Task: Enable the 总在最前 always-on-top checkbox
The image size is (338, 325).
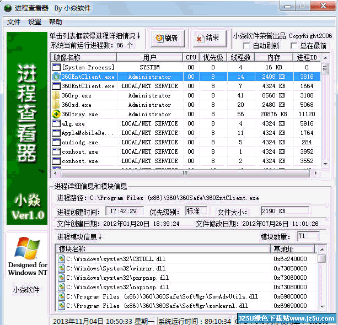Action: 293,46
